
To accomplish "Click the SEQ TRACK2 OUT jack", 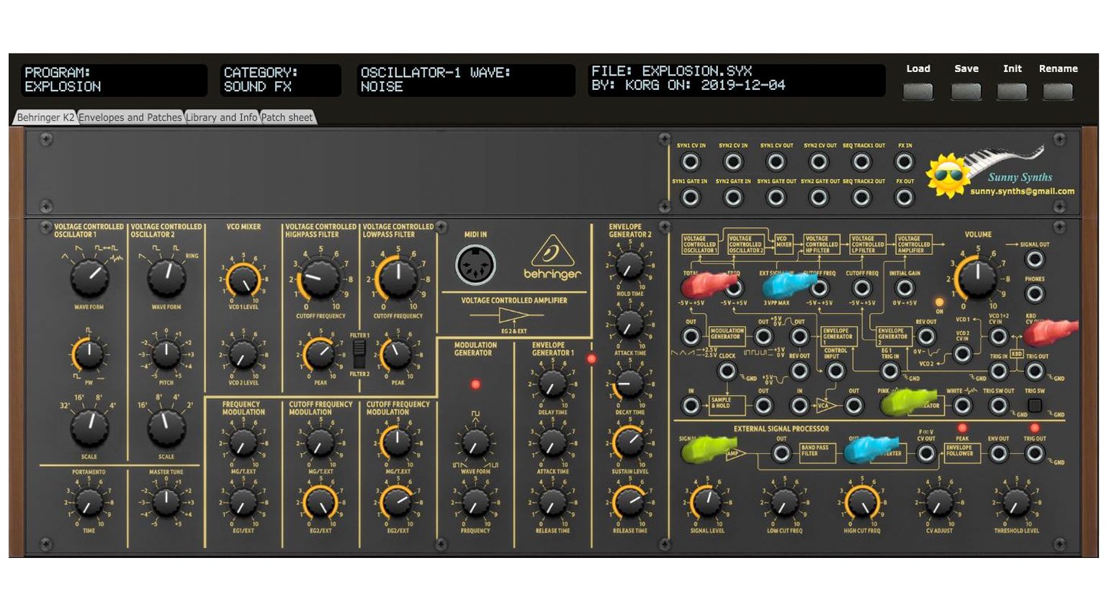I will (x=861, y=197).
